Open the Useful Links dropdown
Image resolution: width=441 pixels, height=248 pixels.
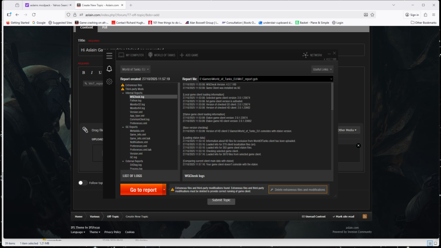tap(322, 69)
